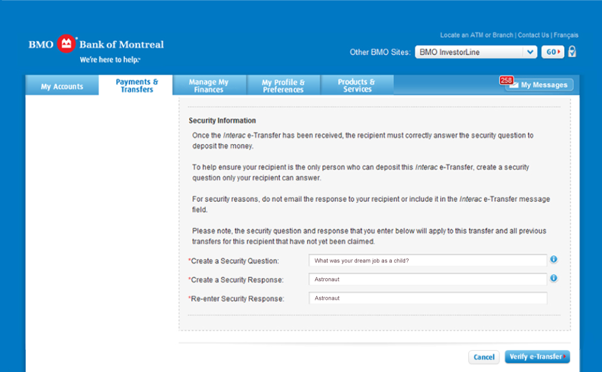The image size is (602, 372).
Task: Go to Products & Services tab
Action: (357, 85)
